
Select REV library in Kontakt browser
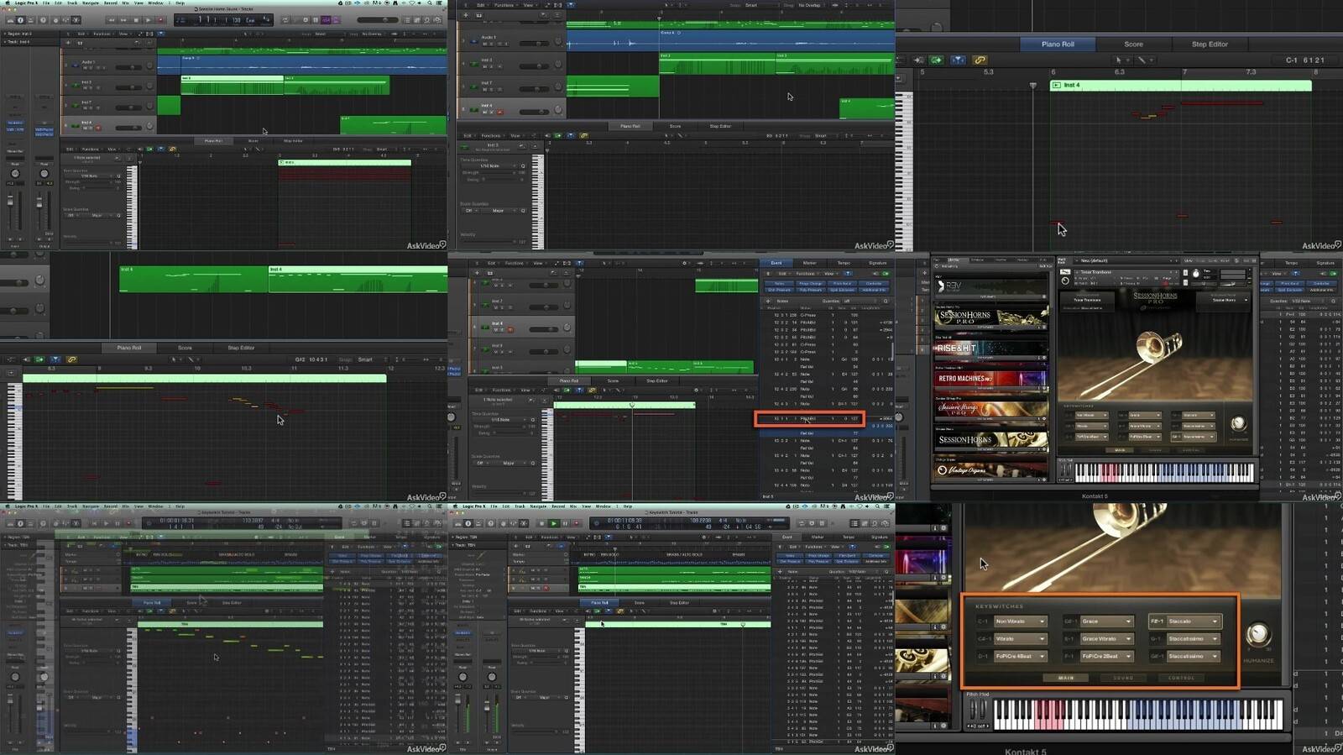(990, 286)
